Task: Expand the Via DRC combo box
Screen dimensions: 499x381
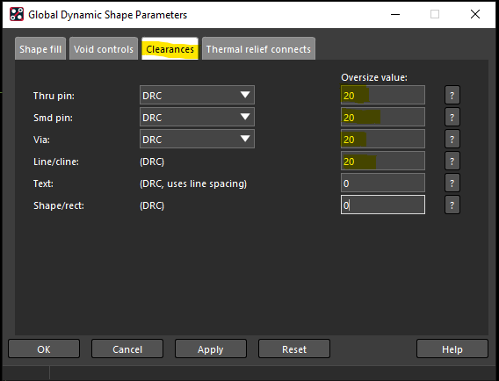Action: pos(197,139)
